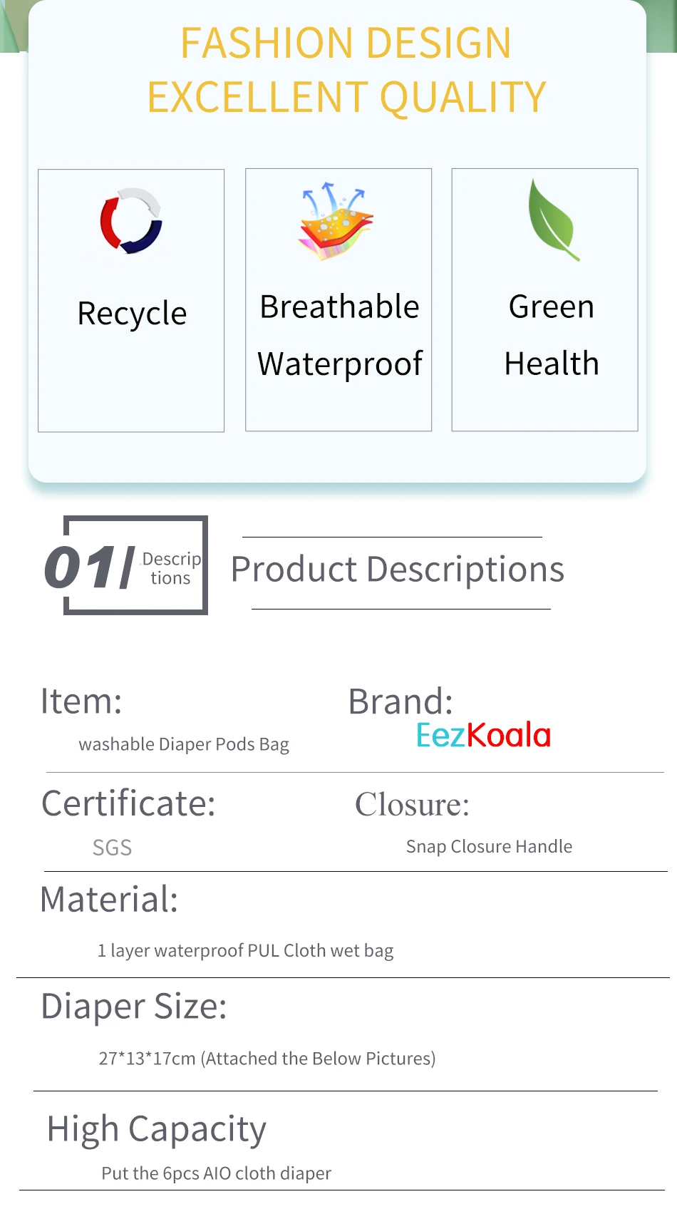The image size is (677, 1214).
Task: Click the SGS certificate value
Action: click(x=112, y=848)
